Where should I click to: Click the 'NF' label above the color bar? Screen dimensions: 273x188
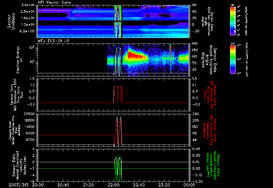point(233,5)
